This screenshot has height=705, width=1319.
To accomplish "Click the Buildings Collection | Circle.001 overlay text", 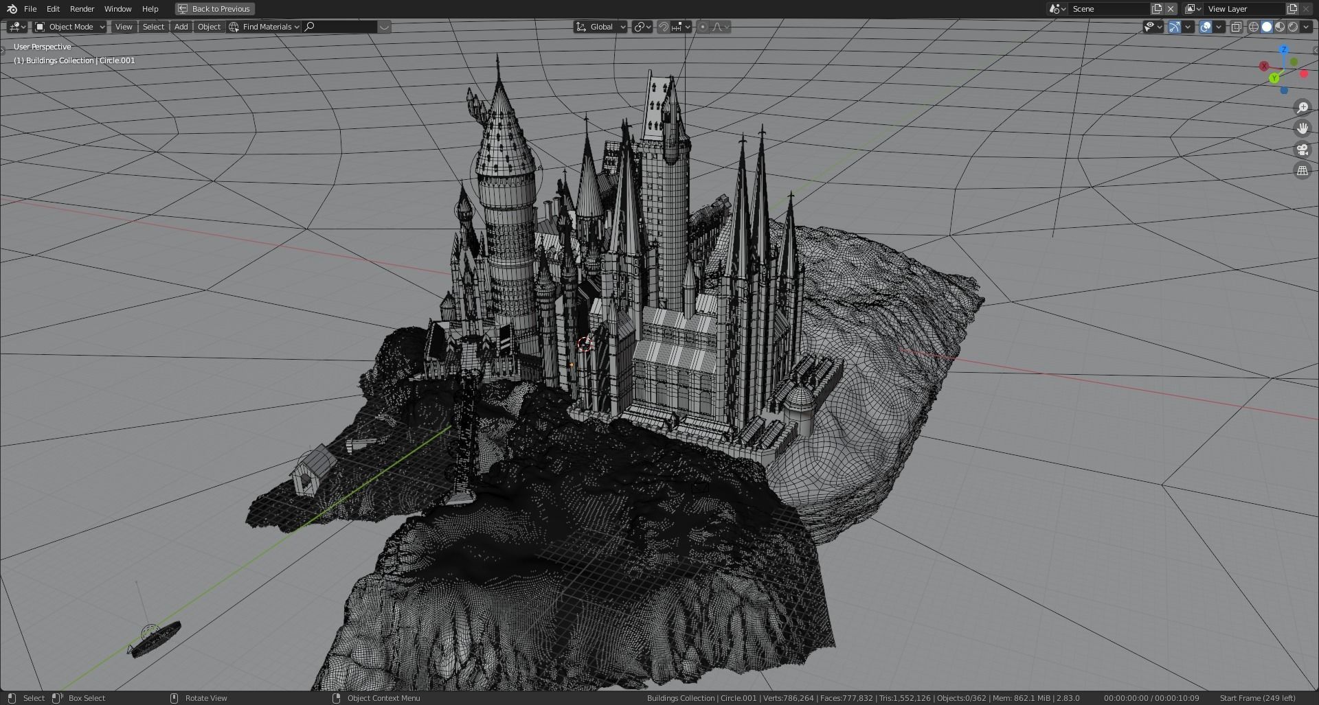I will point(74,60).
